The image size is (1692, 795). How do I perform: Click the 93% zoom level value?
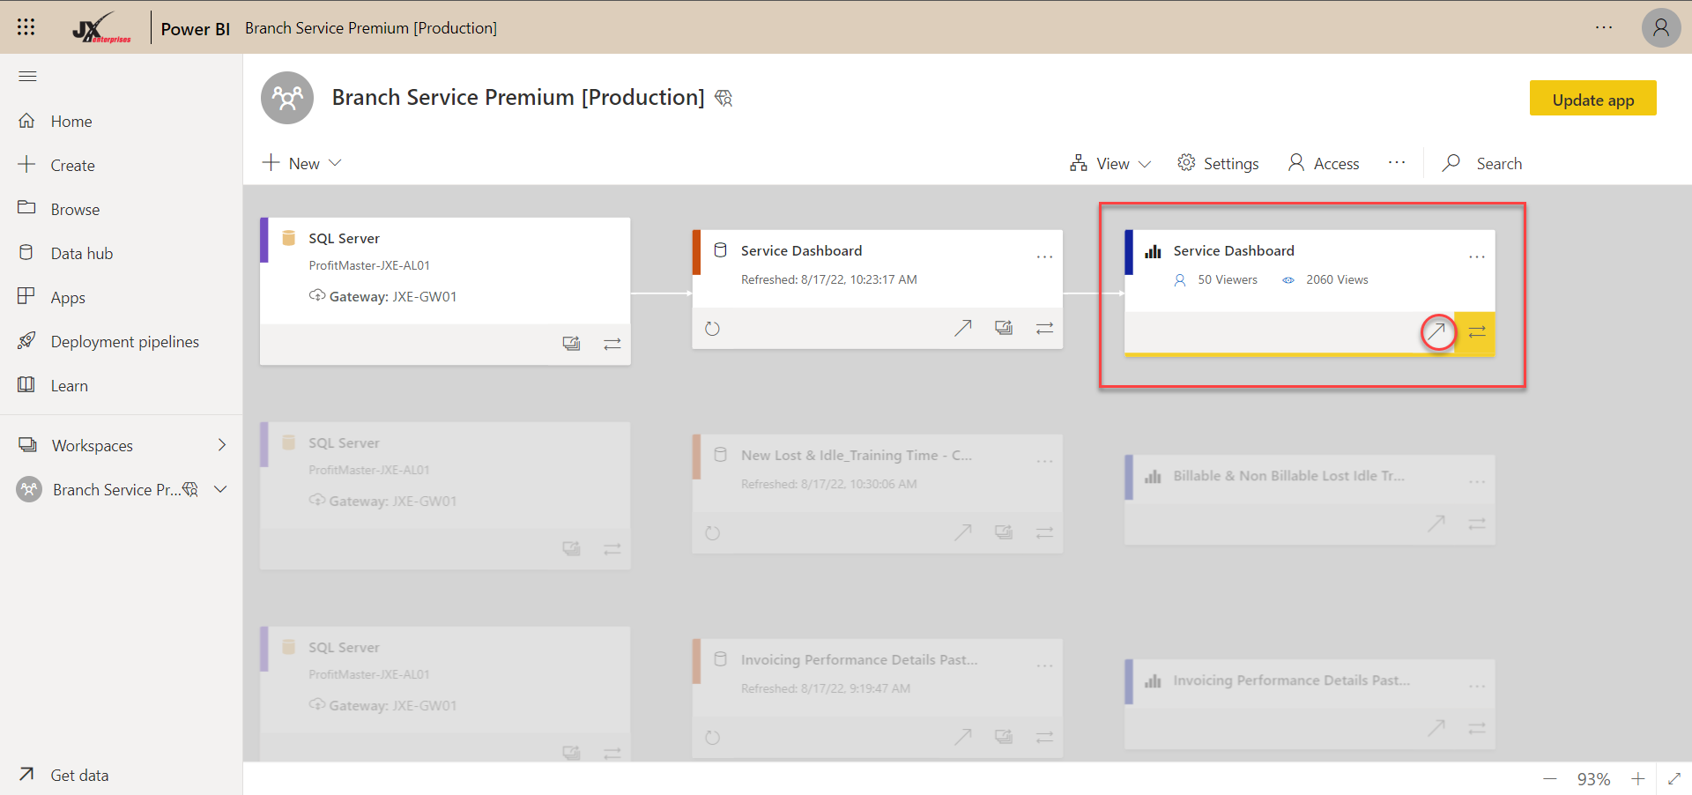coord(1593,779)
